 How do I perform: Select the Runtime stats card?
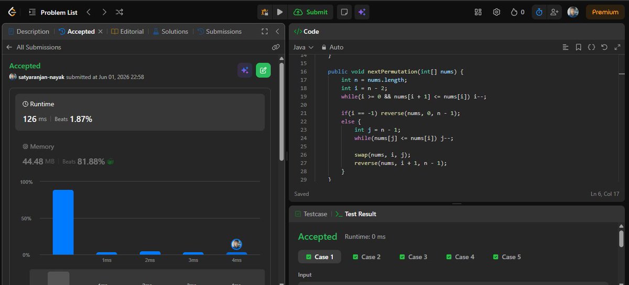[x=140, y=112]
